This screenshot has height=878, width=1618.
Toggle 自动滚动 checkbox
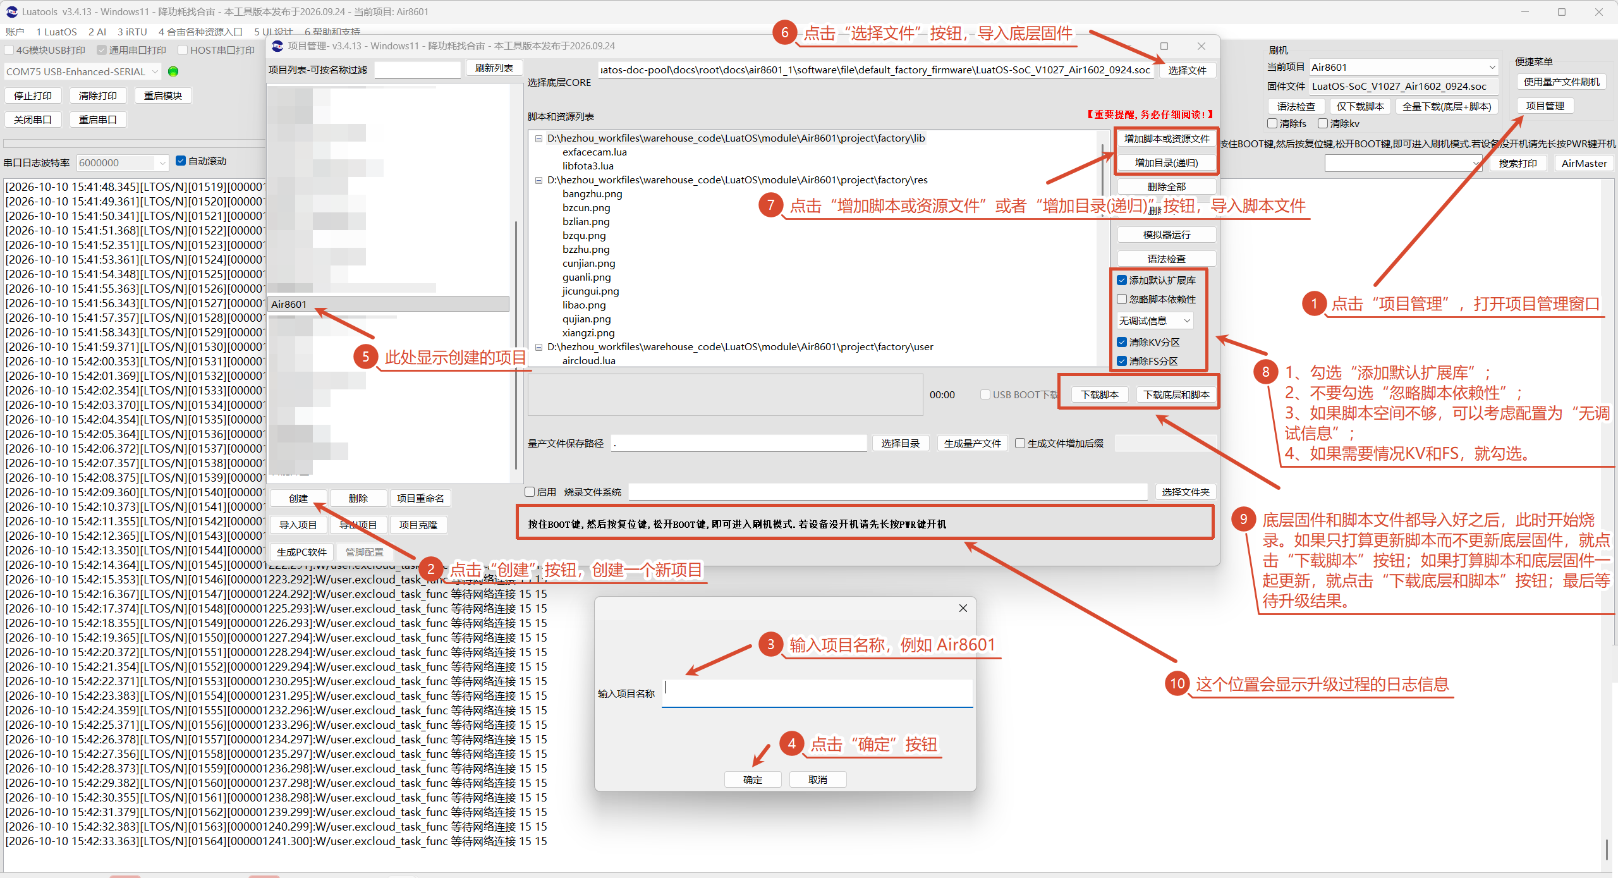pyautogui.click(x=181, y=161)
